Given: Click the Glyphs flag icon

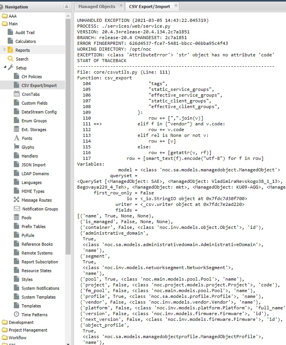Looking at the screenshot, I should coord(17,147).
